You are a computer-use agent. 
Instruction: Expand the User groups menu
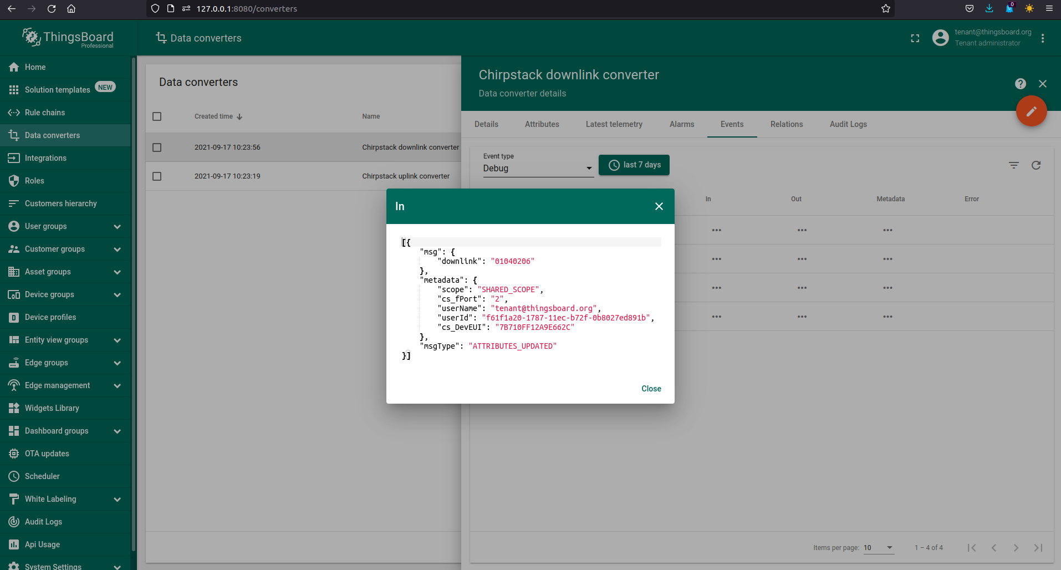click(x=117, y=226)
